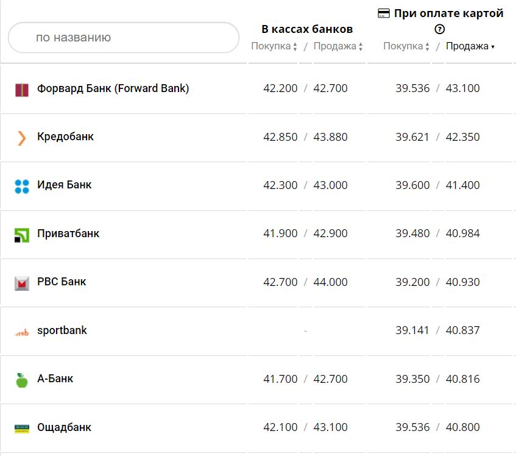
Task: Sort by card payment Покупка rate
Action: click(x=406, y=46)
